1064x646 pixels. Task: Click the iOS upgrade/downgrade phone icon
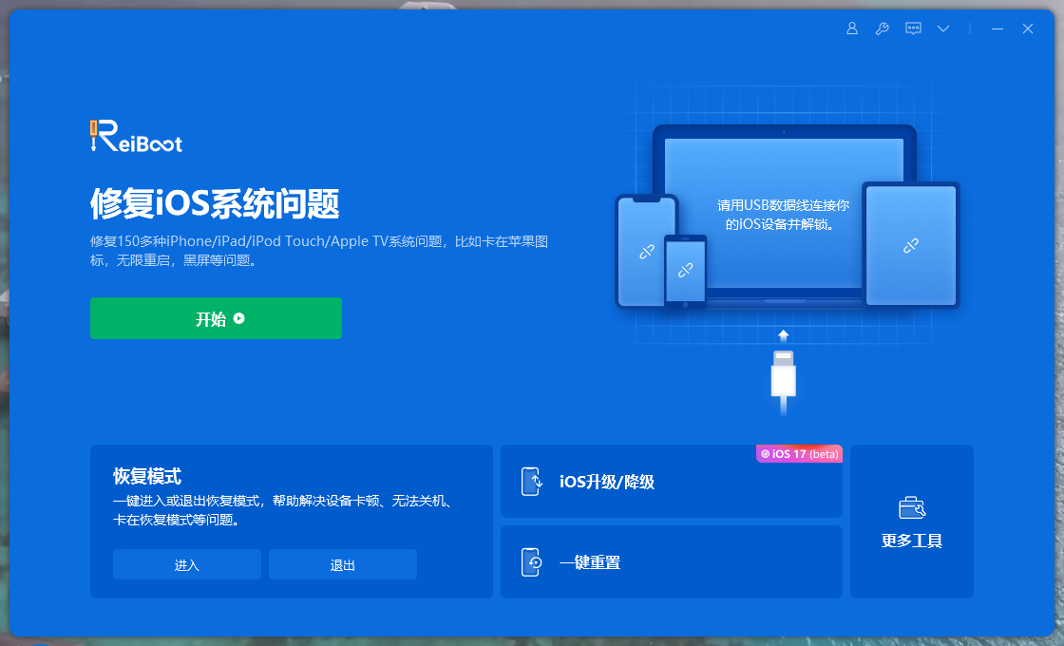(x=531, y=481)
